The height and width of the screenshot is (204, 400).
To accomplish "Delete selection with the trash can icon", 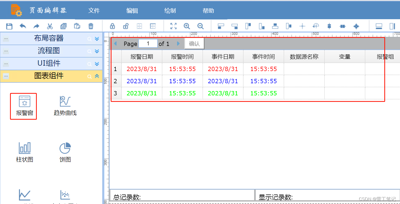I will (91, 26).
